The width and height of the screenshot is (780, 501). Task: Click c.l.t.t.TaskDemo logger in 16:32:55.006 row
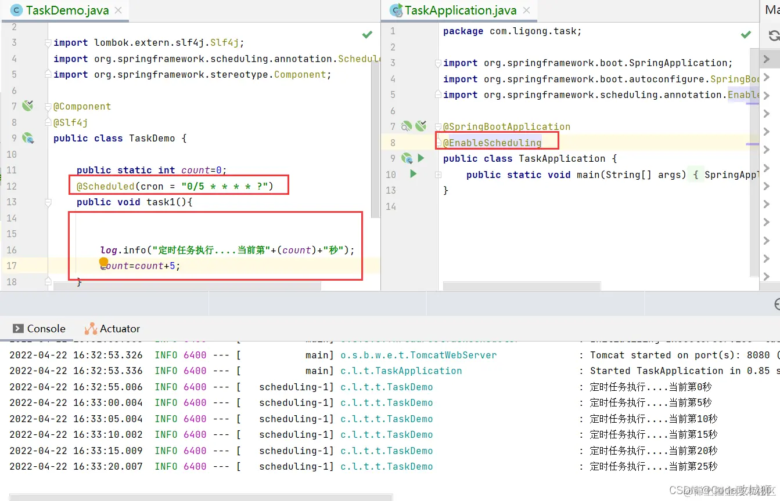(x=387, y=387)
